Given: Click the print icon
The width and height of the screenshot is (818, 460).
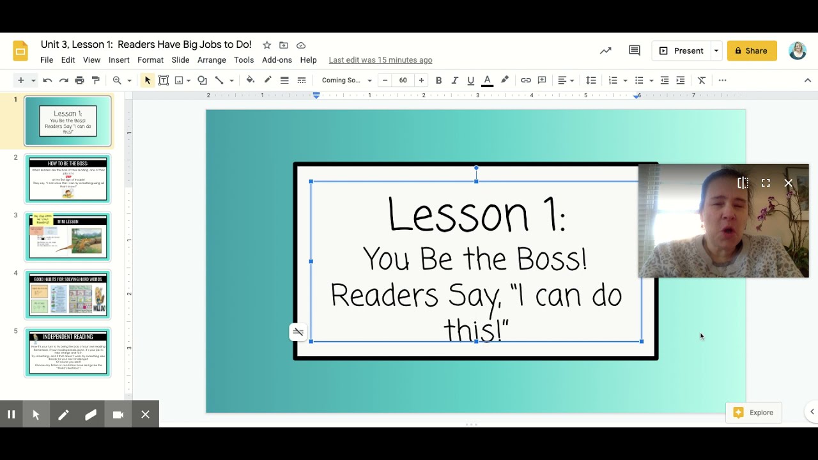Looking at the screenshot, I should coord(79,80).
